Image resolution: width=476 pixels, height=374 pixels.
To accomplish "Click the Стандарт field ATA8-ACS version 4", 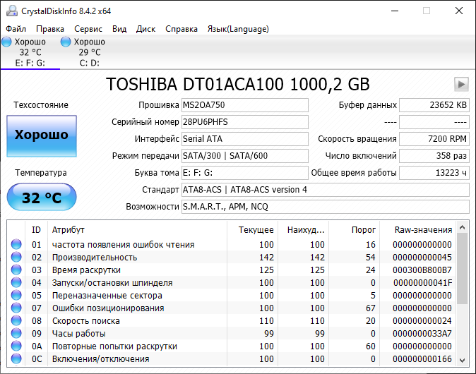I will click(x=326, y=190).
